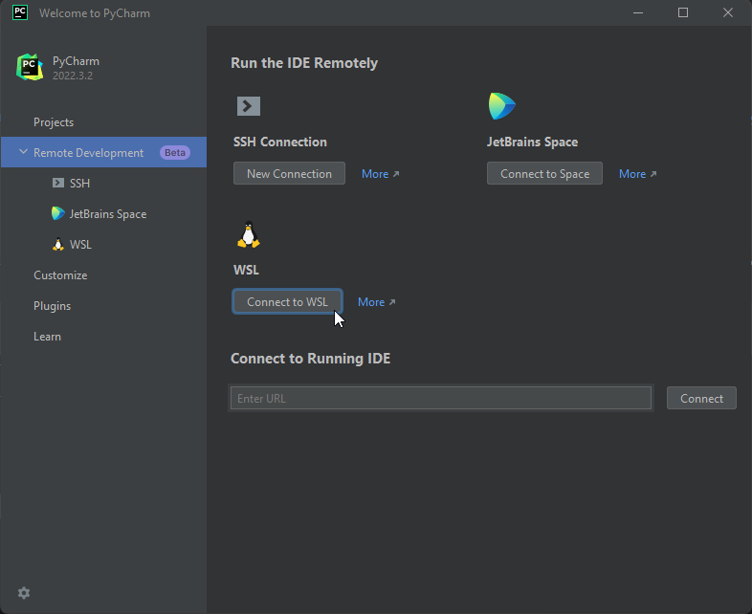
Task: Open the More link for WSL
Action: click(x=377, y=302)
